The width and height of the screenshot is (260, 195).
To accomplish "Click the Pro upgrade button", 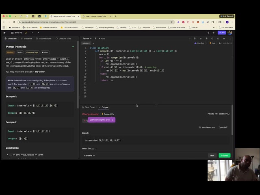I will coord(222,32).
